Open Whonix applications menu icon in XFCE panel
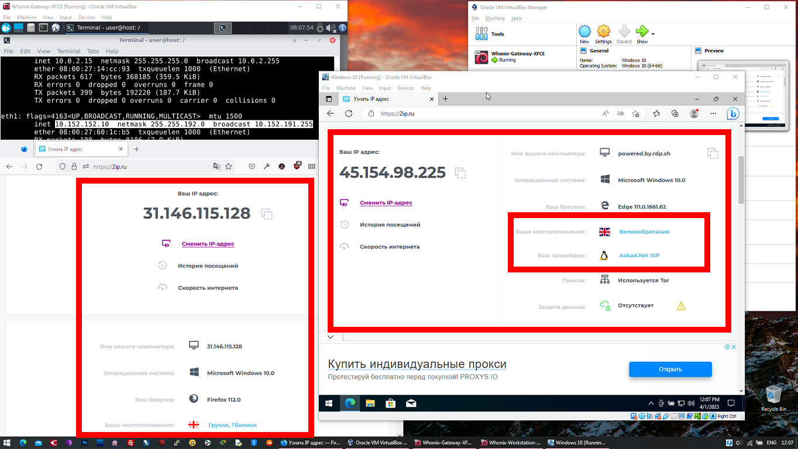The height and width of the screenshot is (449, 798). [x=6, y=27]
